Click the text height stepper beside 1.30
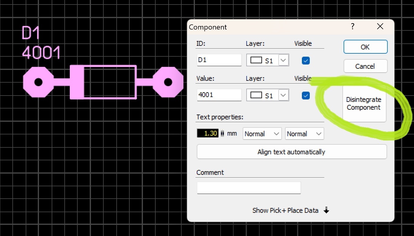 coord(222,134)
